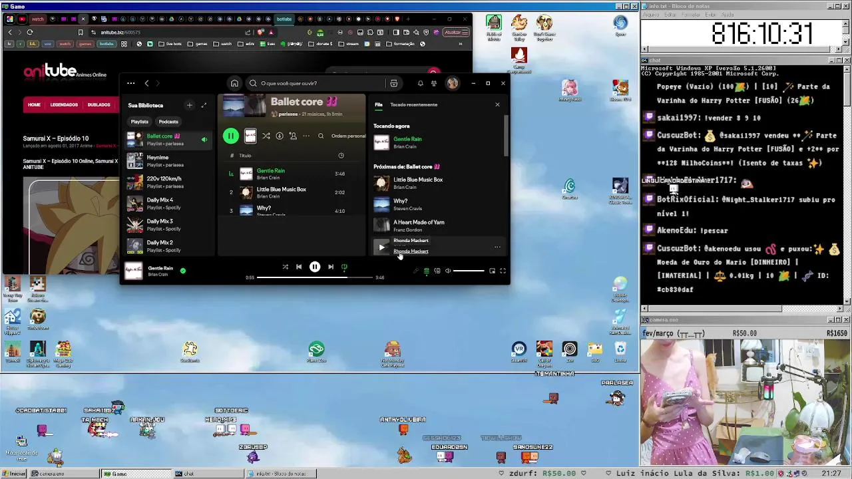Sort tracks by duration clock icon
The image size is (852, 479).
point(341,156)
